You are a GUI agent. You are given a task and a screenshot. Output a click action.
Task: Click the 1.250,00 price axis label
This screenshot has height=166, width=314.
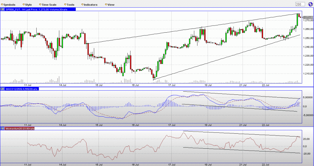coord(308,38)
